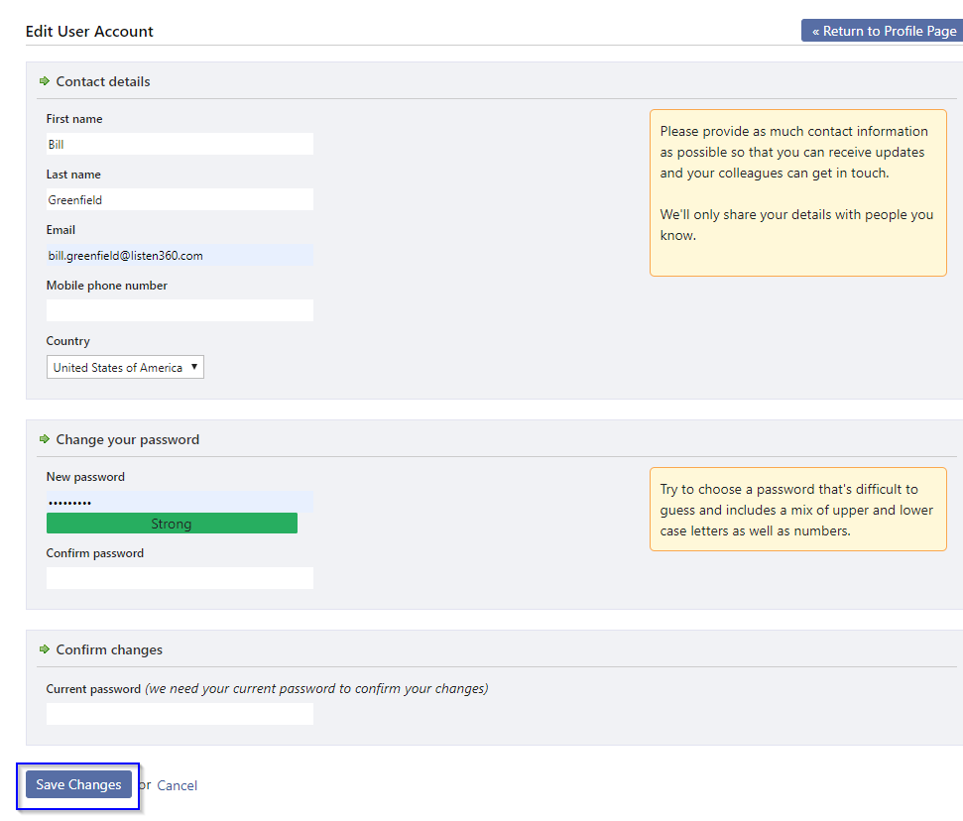Click the green arrow beside Confirm changes
The width and height of the screenshot is (963, 821).
45,649
